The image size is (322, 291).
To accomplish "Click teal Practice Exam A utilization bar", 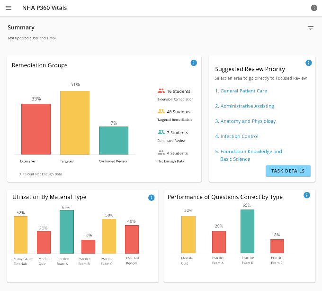I will pos(67,232).
